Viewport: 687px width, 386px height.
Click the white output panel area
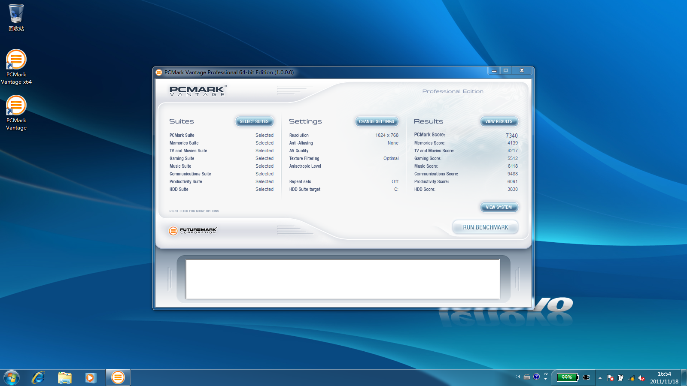pyautogui.click(x=343, y=279)
